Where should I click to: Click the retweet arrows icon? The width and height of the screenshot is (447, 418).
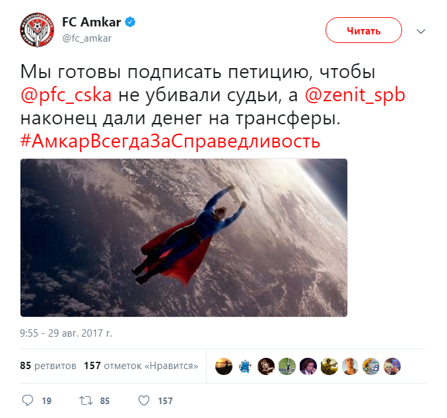click(86, 401)
